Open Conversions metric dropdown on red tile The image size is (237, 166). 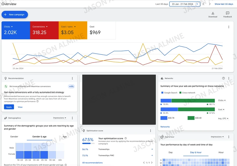(40, 27)
